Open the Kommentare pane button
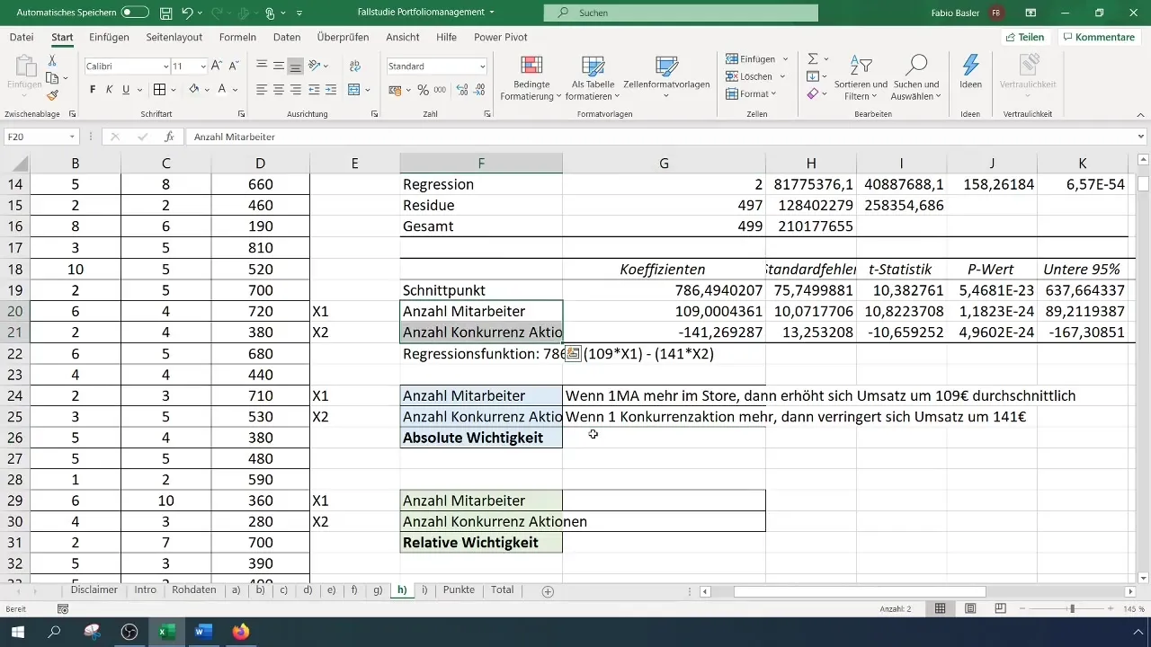Screen dimensions: 1151x647 tap(1098, 37)
